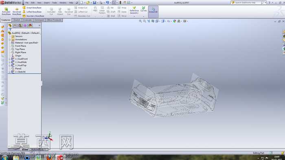Click the Revolved Boss/Base tool
Image resolution: width=285 pixels, height=160 pixels.
point(17,11)
